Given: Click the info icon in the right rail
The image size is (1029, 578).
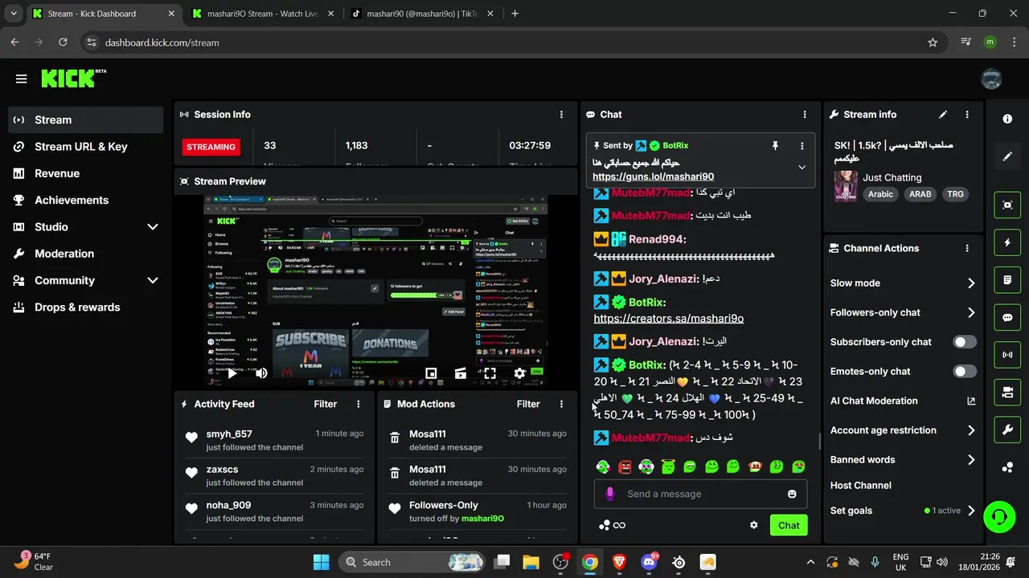Looking at the screenshot, I should pos(1007,119).
